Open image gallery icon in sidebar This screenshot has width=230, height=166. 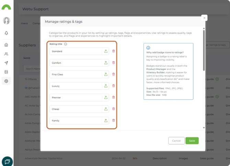[x=6, y=72]
